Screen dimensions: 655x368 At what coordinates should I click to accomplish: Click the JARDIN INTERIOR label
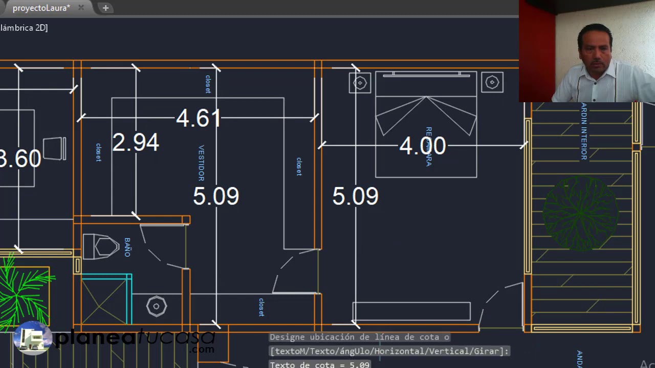584,131
